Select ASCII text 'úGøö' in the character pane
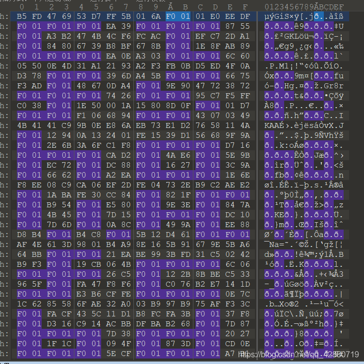Screen dimensions: 364x364 (294, 284)
